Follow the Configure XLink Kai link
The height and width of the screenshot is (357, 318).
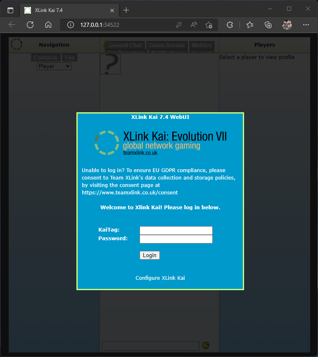pos(160,278)
